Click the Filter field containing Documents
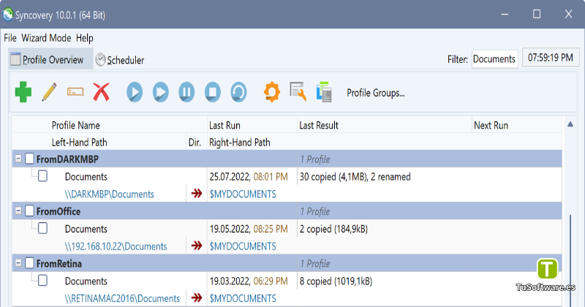 [x=495, y=59]
